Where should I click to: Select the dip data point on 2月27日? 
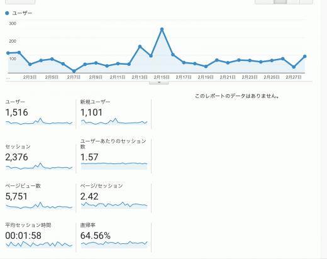click(x=294, y=67)
